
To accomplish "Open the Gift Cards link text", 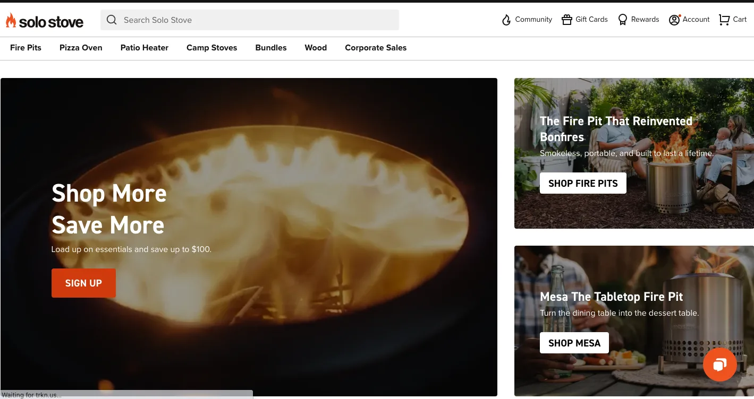I will (591, 20).
